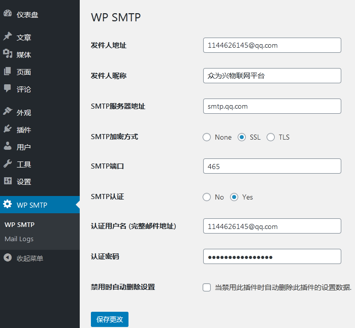Screen dimensions: 355x328
Task: Click the plugin plug icon beside 插件
Action: 8,128
